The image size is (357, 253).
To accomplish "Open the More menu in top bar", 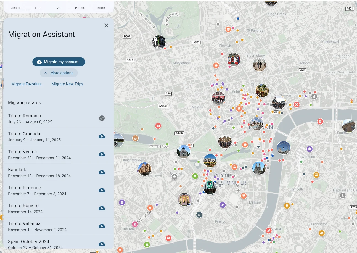I will click(101, 8).
